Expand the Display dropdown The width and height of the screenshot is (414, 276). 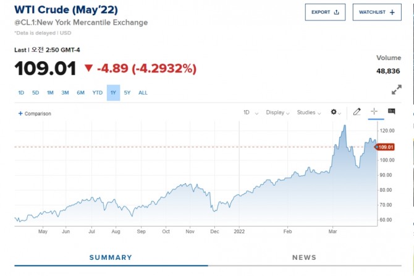coord(277,113)
